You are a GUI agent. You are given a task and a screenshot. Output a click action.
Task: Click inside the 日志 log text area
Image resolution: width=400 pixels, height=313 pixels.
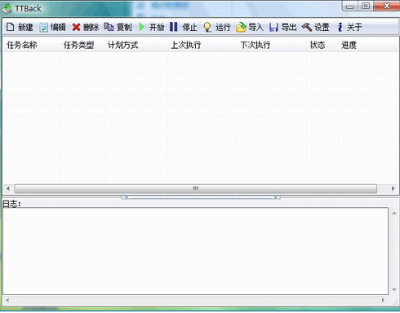click(195, 251)
